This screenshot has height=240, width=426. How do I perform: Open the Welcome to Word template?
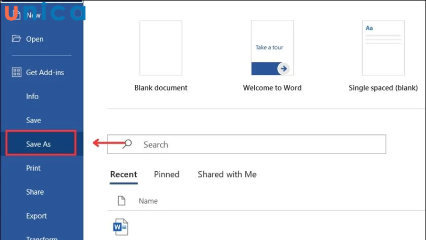(x=272, y=49)
